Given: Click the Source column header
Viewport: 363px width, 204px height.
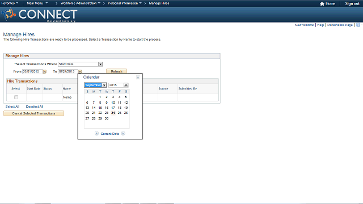Looking at the screenshot, I should coord(163,88).
